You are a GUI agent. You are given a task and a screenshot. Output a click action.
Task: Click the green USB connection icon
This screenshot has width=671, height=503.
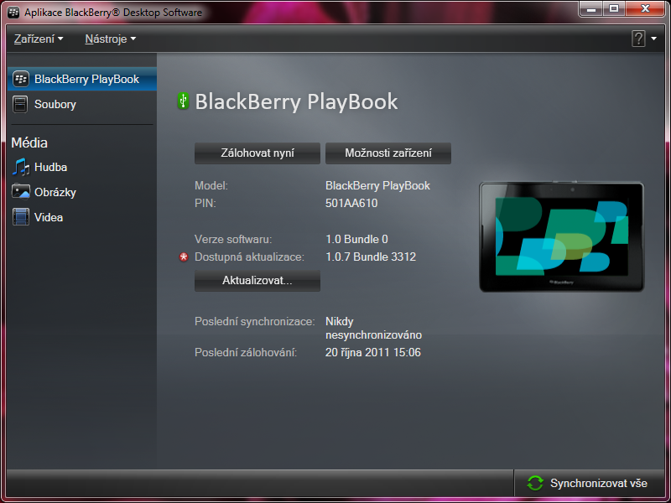183,101
